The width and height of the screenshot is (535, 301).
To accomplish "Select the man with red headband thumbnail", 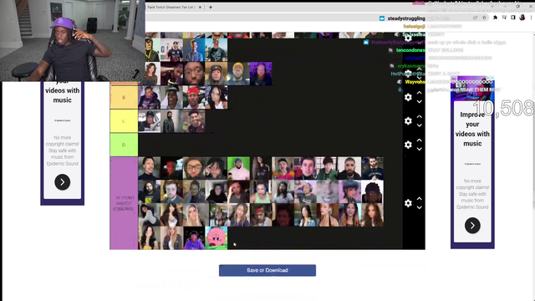I will (261, 215).
